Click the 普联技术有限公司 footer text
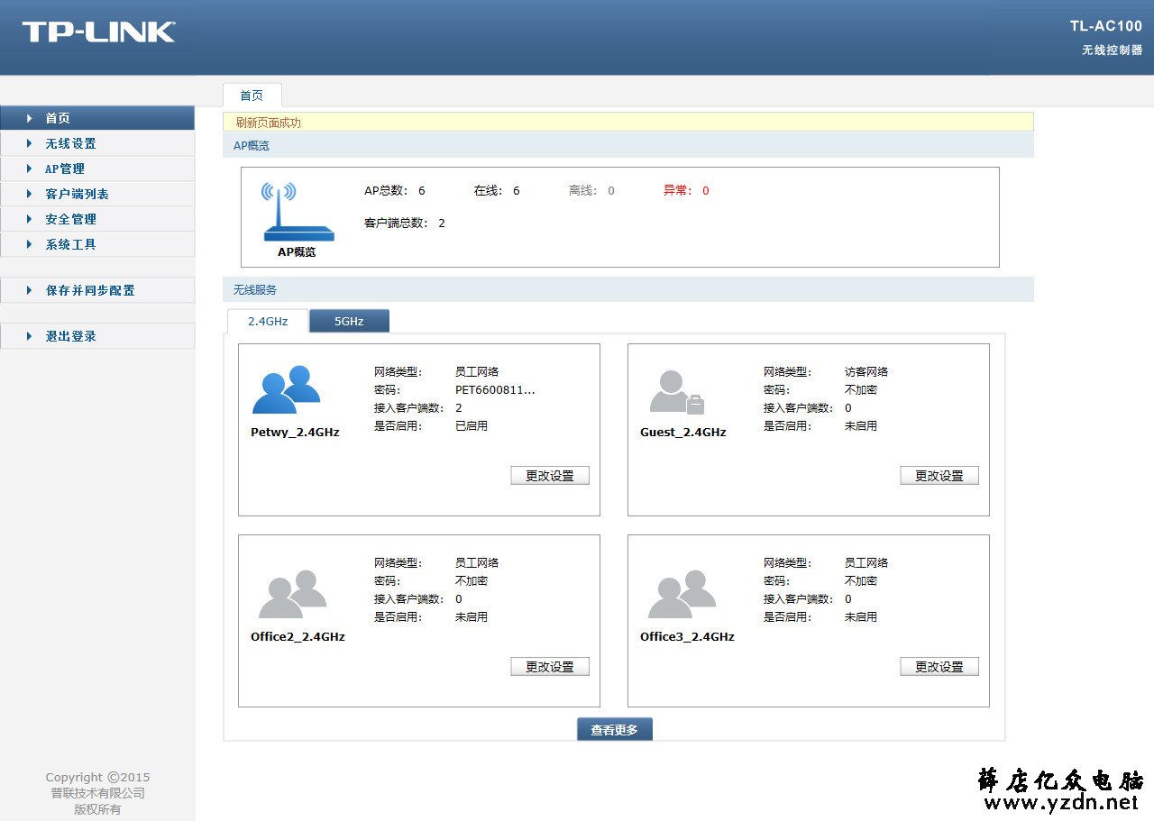 pyautogui.click(x=97, y=794)
